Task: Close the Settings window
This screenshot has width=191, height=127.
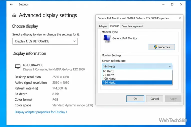Action: tap(181, 4)
